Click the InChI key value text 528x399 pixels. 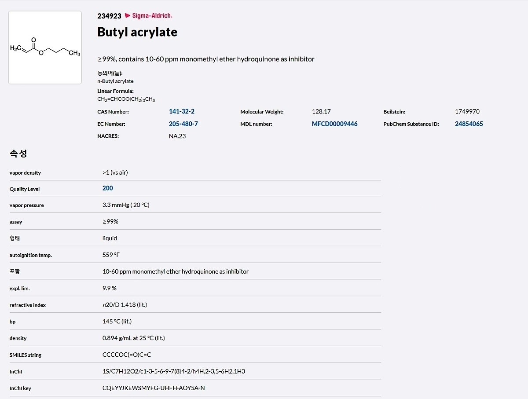click(154, 388)
